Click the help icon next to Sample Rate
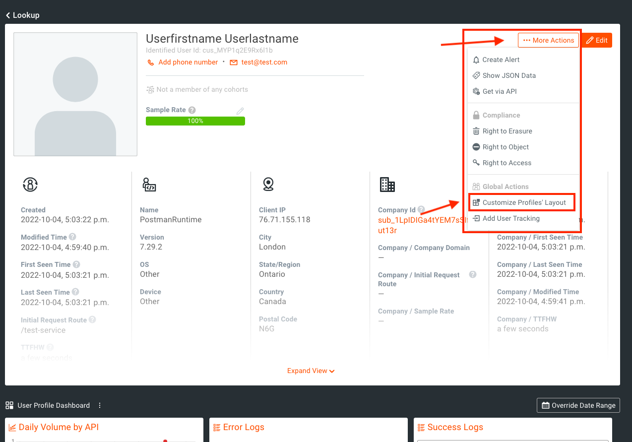Viewport: 632px width, 442px height. coord(192,110)
